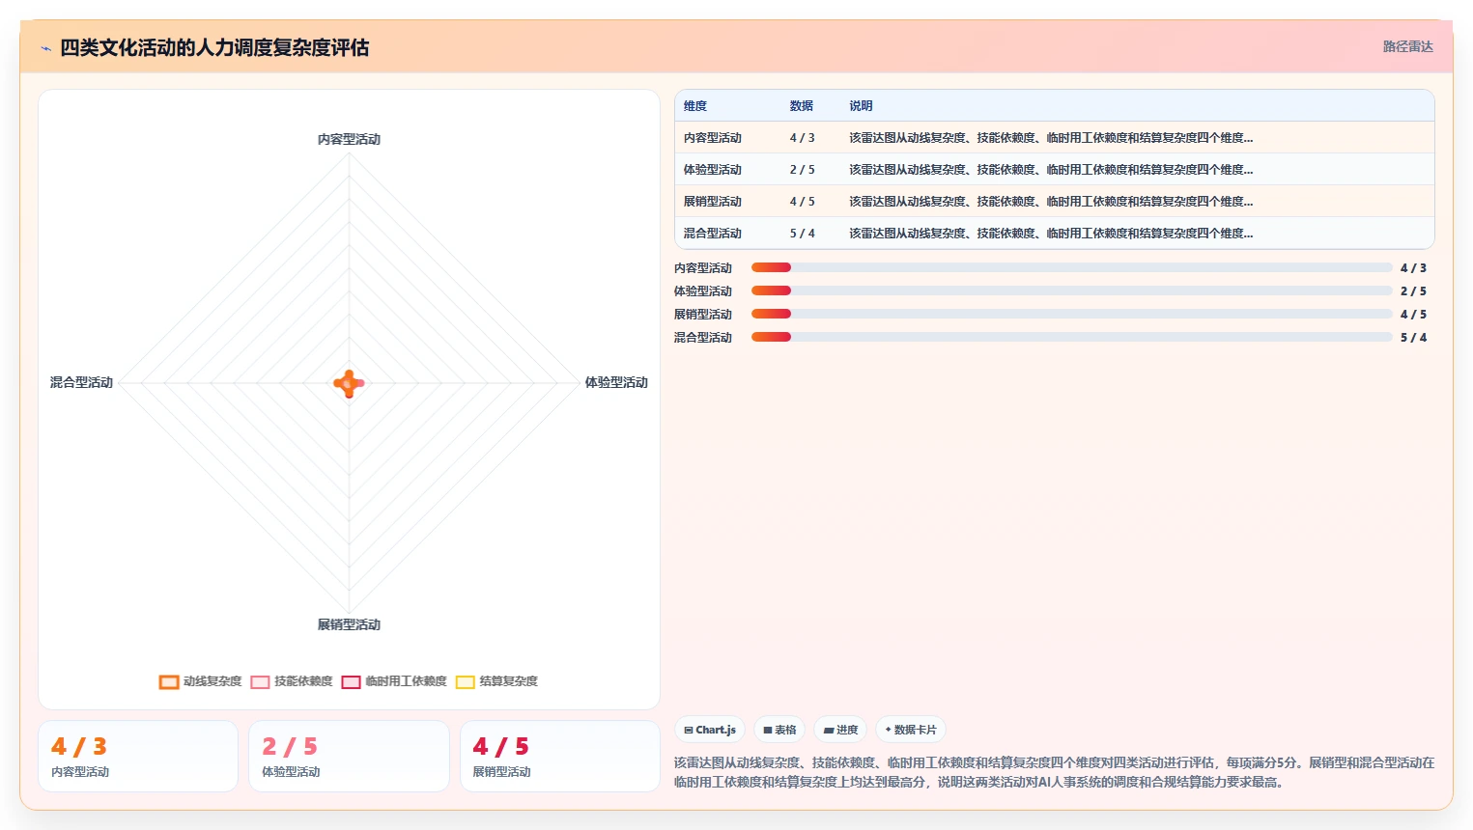Click the 进度 tag

tap(840, 730)
